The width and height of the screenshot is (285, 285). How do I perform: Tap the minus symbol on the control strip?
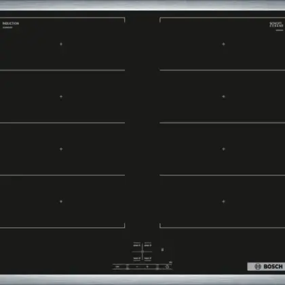137,267
